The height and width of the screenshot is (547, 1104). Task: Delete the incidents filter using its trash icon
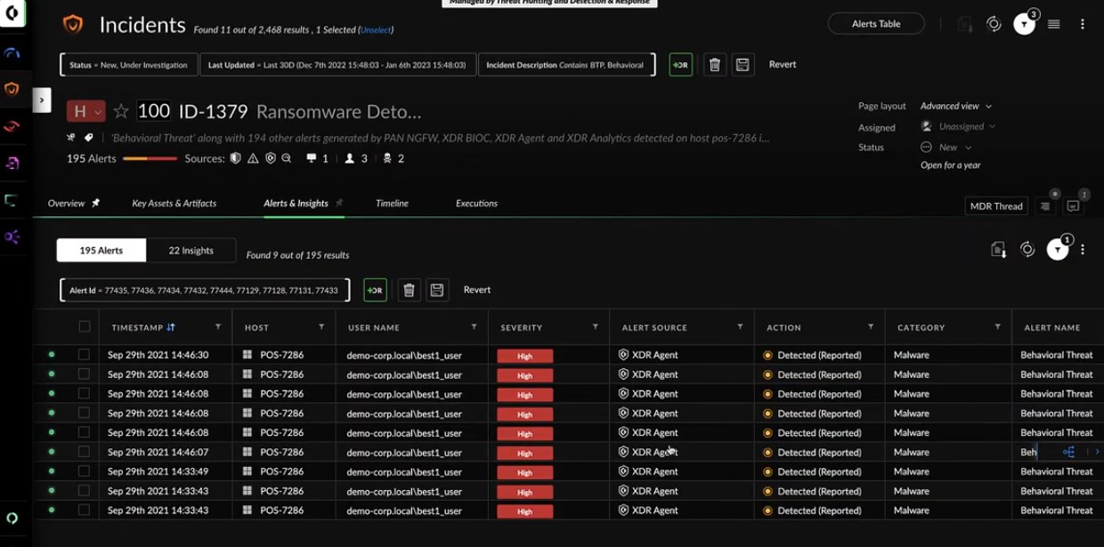(x=714, y=65)
